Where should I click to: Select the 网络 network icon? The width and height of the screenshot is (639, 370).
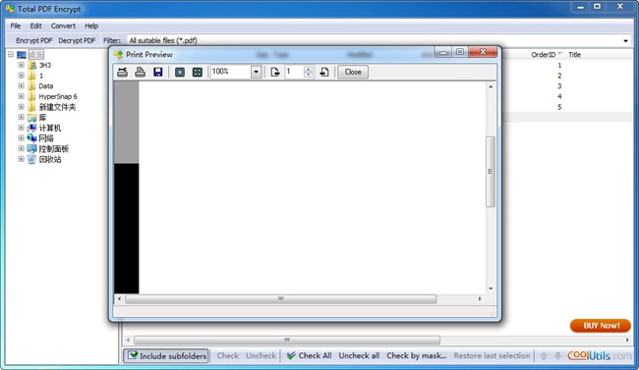(x=31, y=138)
